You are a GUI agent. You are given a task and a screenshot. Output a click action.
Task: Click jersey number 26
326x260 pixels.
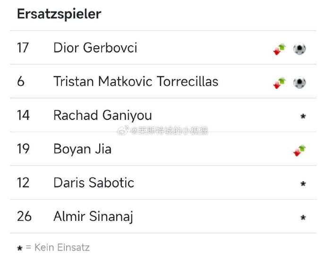click(24, 217)
